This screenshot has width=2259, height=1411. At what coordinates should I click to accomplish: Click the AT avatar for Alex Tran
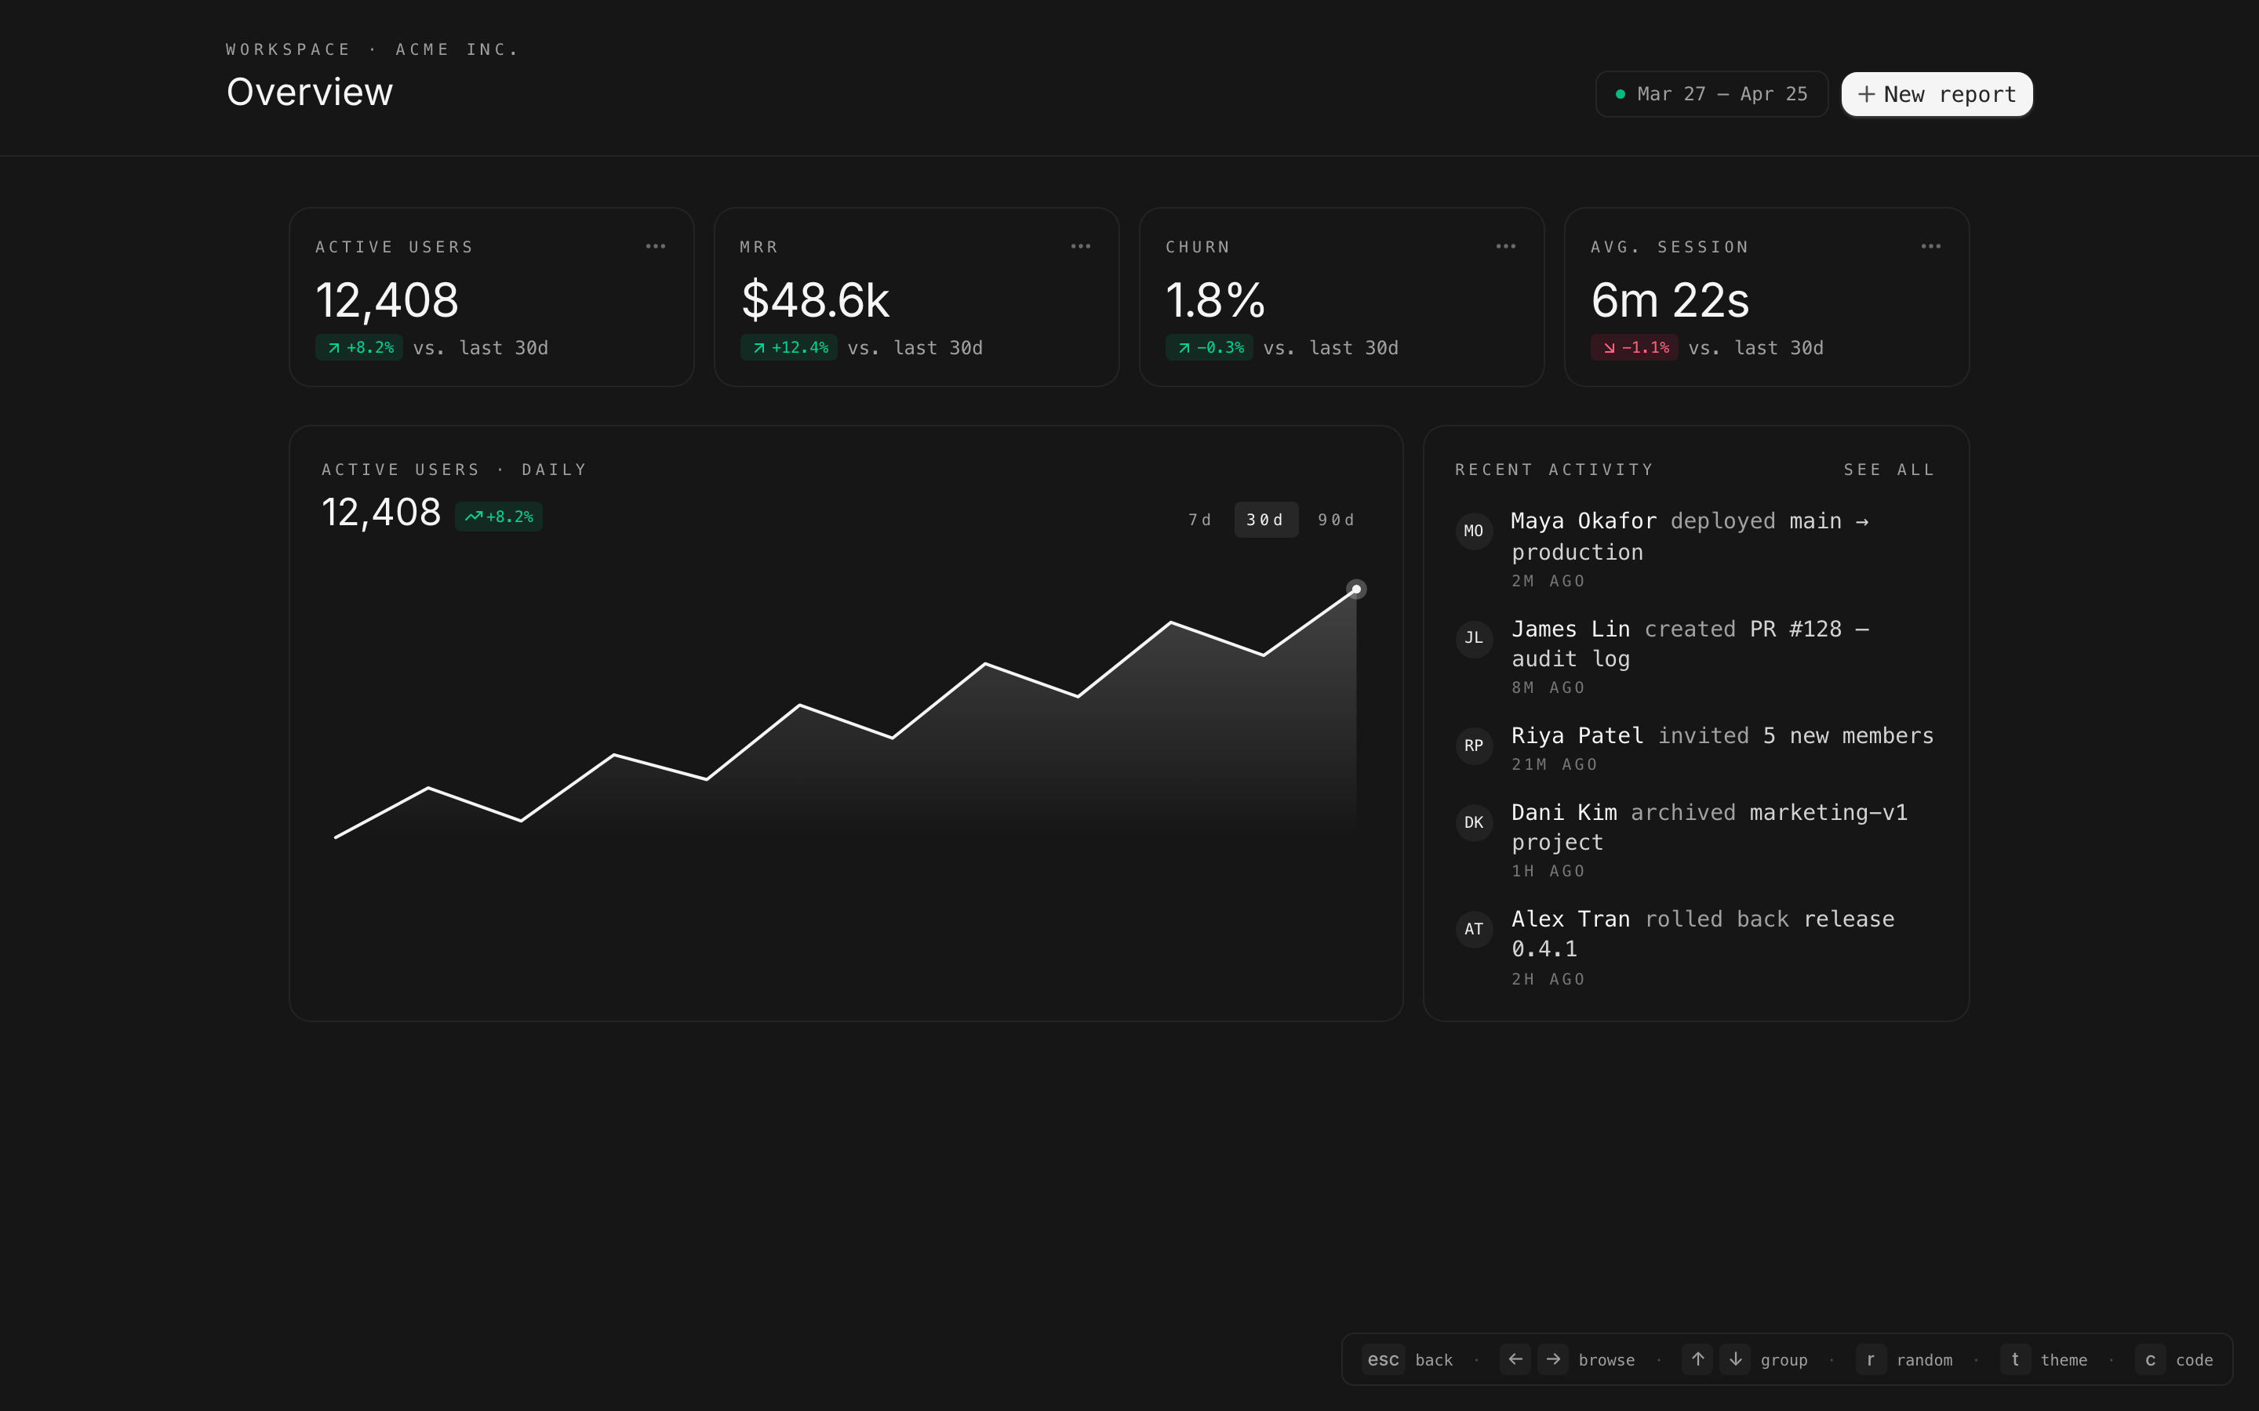coord(1473,930)
